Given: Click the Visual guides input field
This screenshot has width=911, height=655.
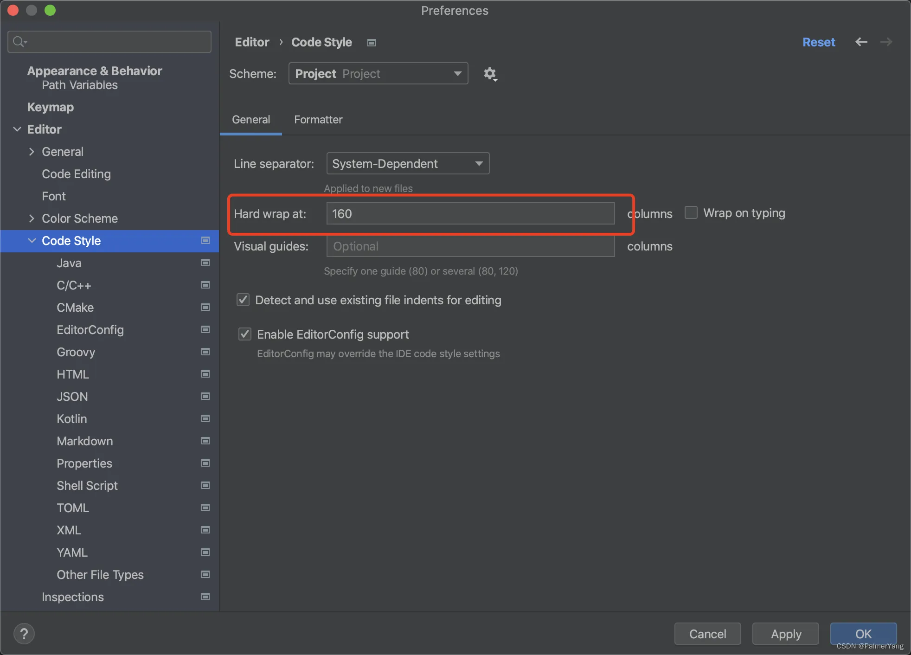Looking at the screenshot, I should [x=470, y=246].
